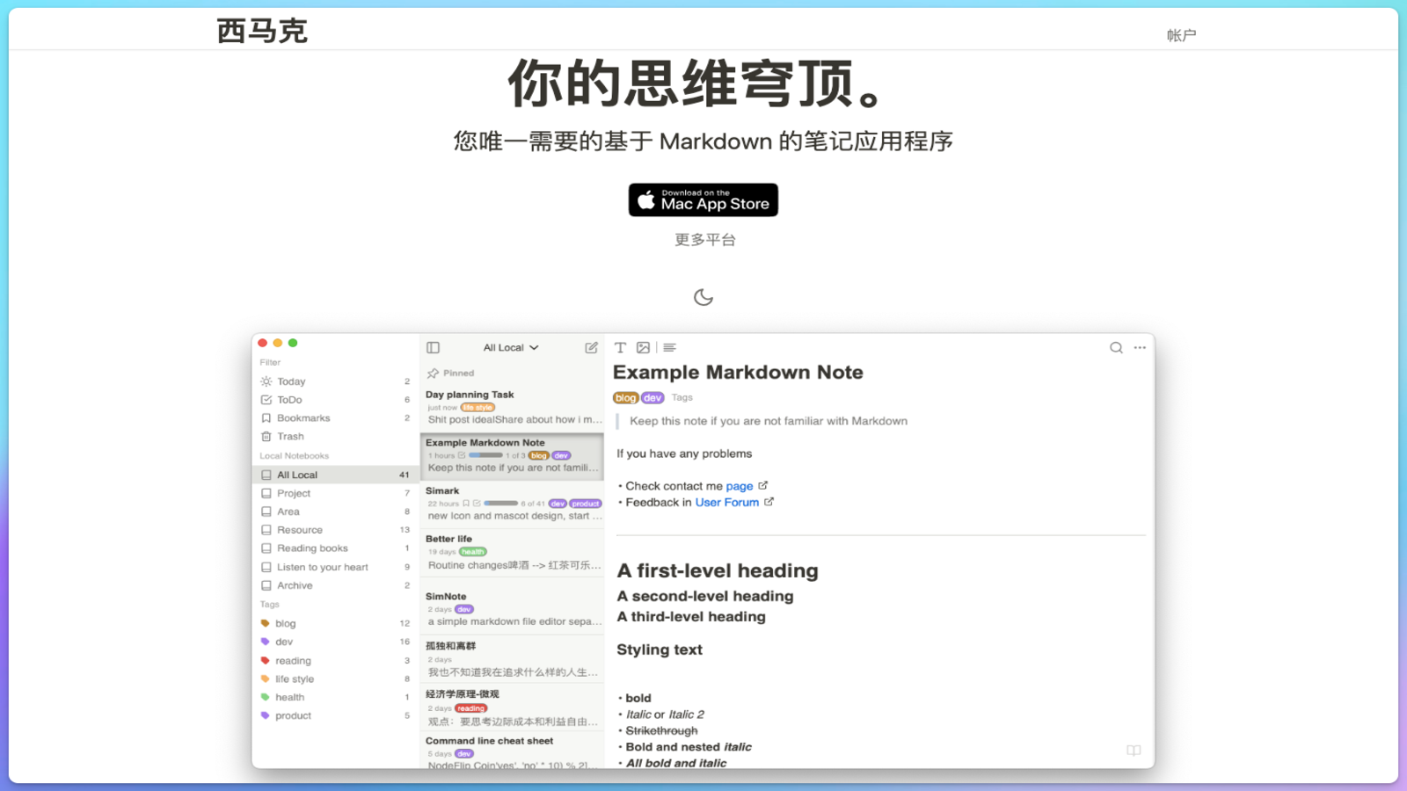Open search with the magnifier icon
Image resolution: width=1407 pixels, height=791 pixels.
(x=1115, y=347)
